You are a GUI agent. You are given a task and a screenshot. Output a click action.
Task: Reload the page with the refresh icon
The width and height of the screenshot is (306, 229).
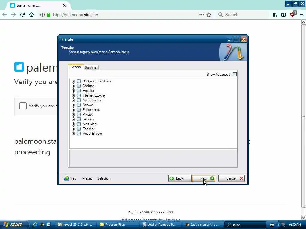point(22,15)
